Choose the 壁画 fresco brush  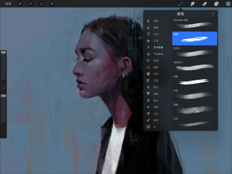point(195,109)
